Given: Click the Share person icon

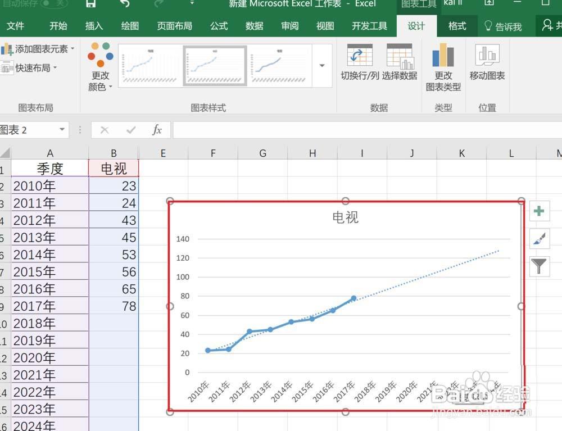Looking at the screenshot, I should tap(547, 25).
